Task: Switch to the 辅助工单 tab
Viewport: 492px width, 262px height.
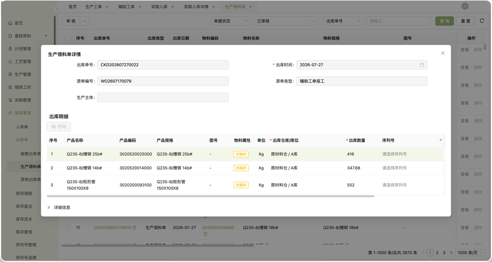Action: [x=127, y=7]
